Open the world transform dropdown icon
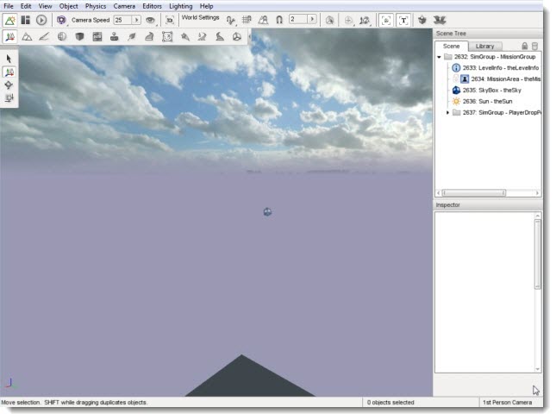The image size is (556, 420). pos(365,20)
